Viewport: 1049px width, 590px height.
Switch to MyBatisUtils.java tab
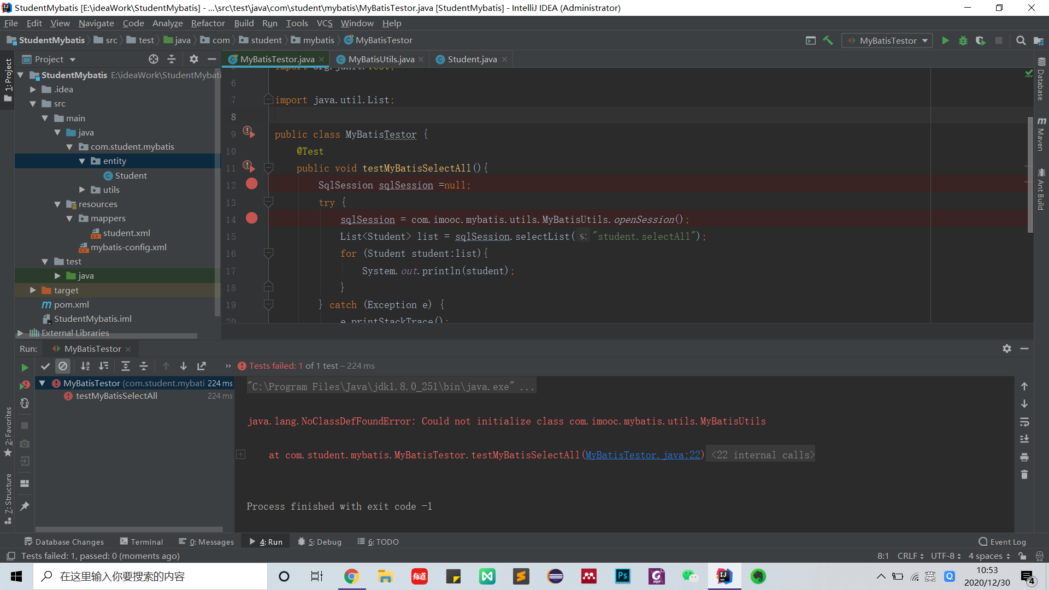pos(381,59)
